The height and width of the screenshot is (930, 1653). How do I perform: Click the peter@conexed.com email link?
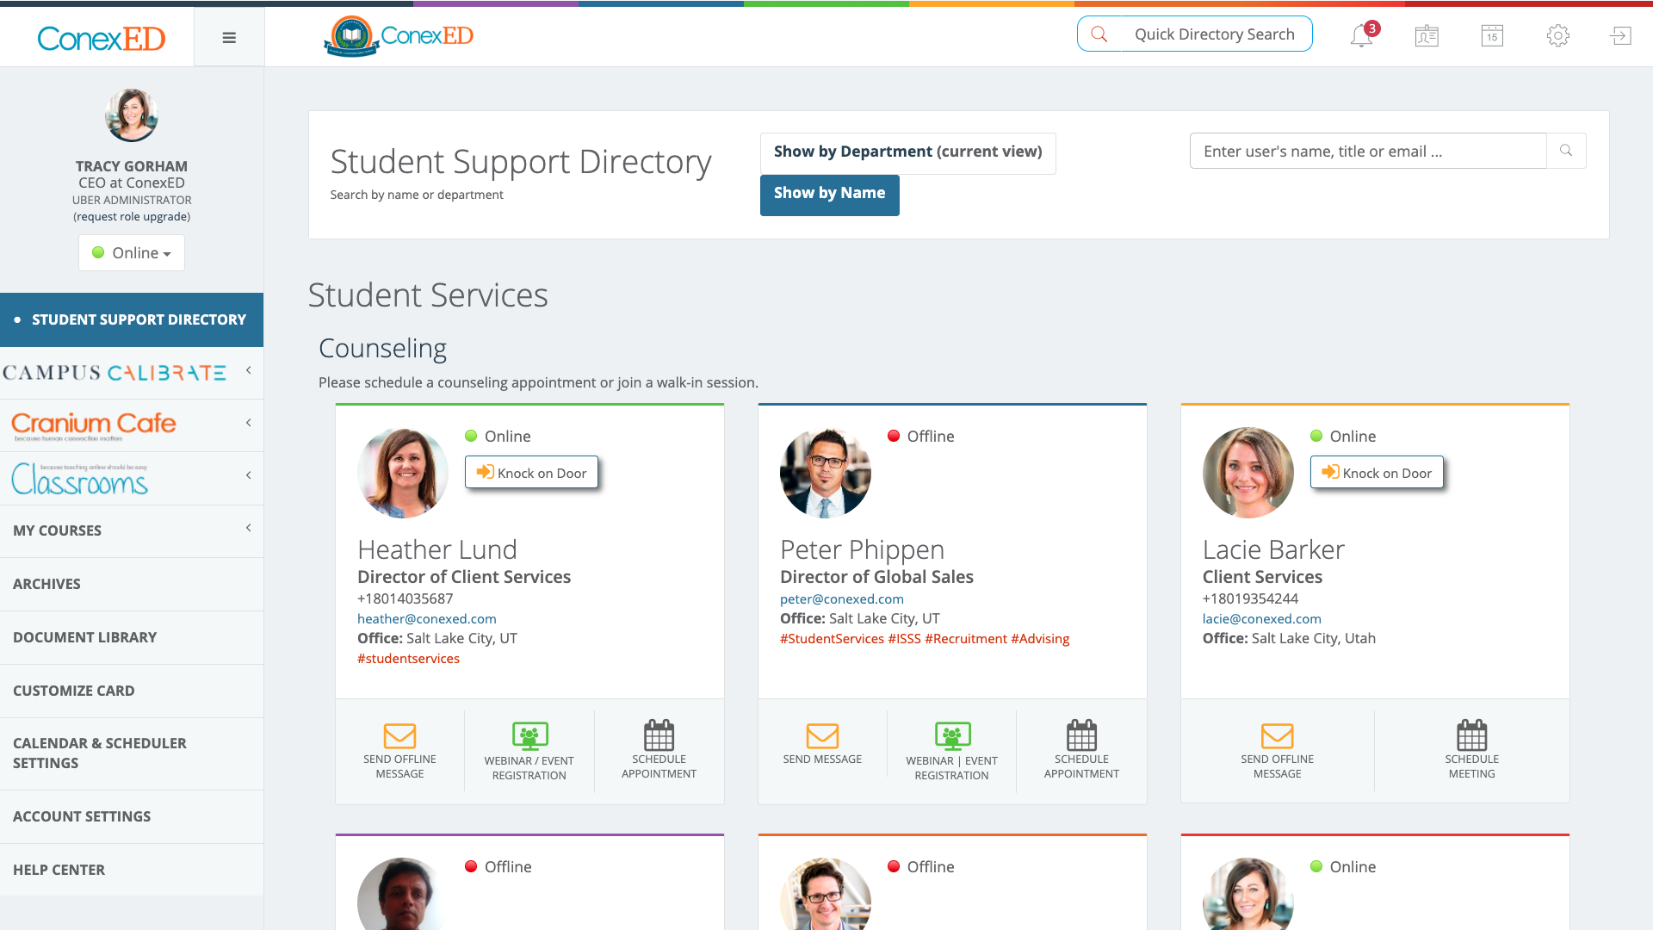point(841,599)
